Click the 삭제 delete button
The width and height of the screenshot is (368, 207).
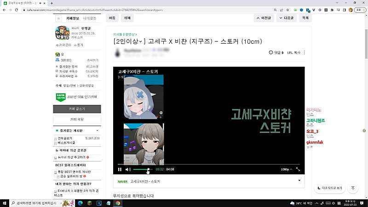click(127, 18)
